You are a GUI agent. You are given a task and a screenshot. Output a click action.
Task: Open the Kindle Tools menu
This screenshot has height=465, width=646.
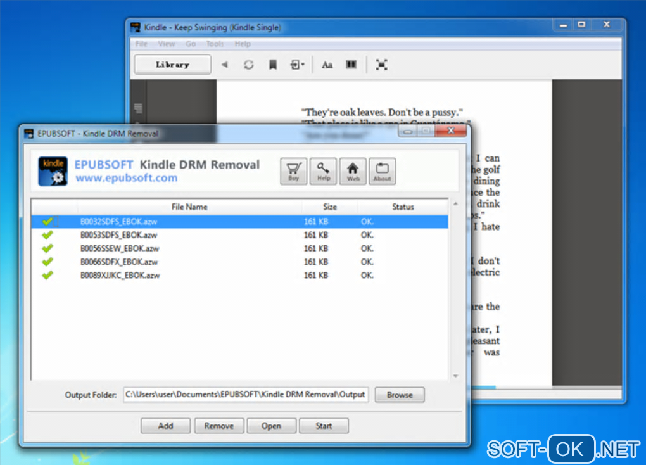pos(215,44)
